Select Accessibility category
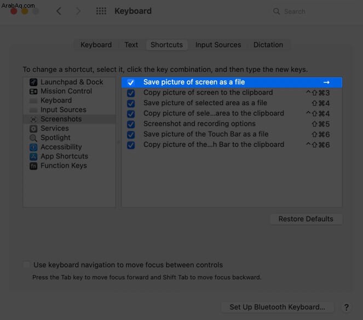 [70, 147]
